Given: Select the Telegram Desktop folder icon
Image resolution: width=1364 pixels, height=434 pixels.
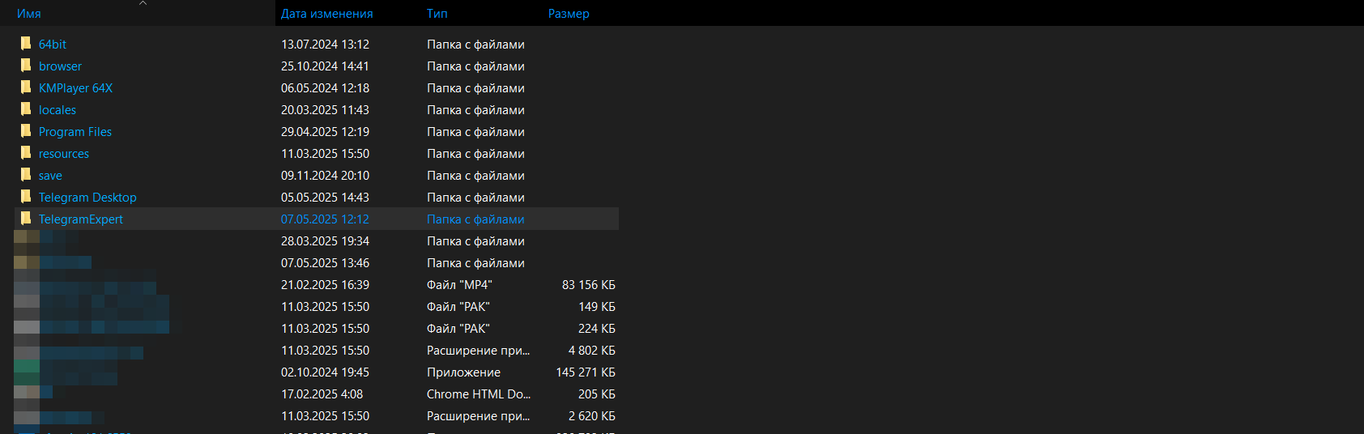Looking at the screenshot, I should (x=26, y=197).
